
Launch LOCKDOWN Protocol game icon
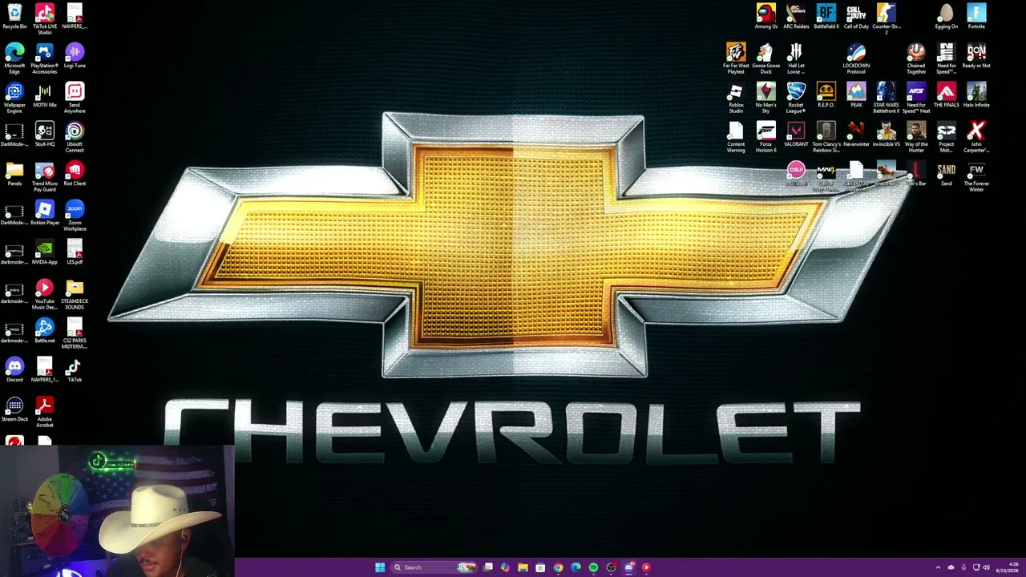856,59
